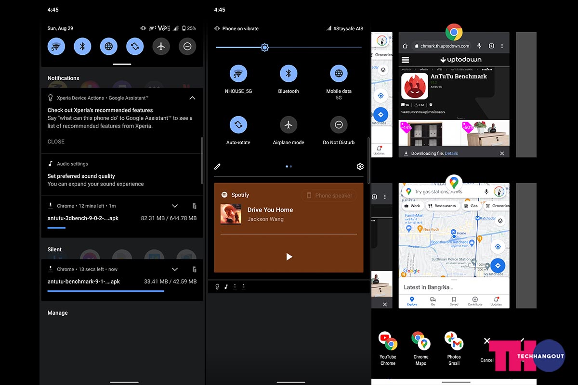Tap the file icon on the antutu-benchmark download
The height and width of the screenshot is (385, 578).
point(194,269)
